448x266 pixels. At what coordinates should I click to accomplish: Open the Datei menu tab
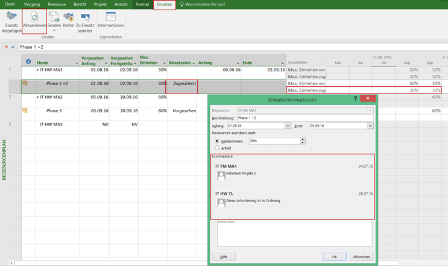tap(10, 4)
